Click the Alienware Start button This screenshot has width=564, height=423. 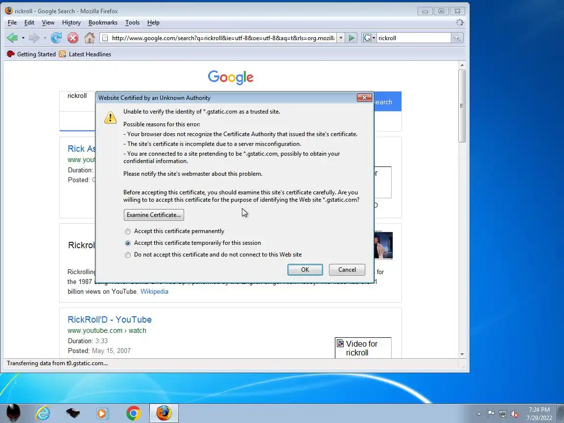[x=13, y=413]
